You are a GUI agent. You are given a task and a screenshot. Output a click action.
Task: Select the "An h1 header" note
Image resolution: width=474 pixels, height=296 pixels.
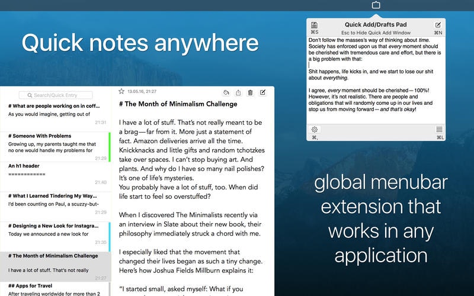point(55,177)
